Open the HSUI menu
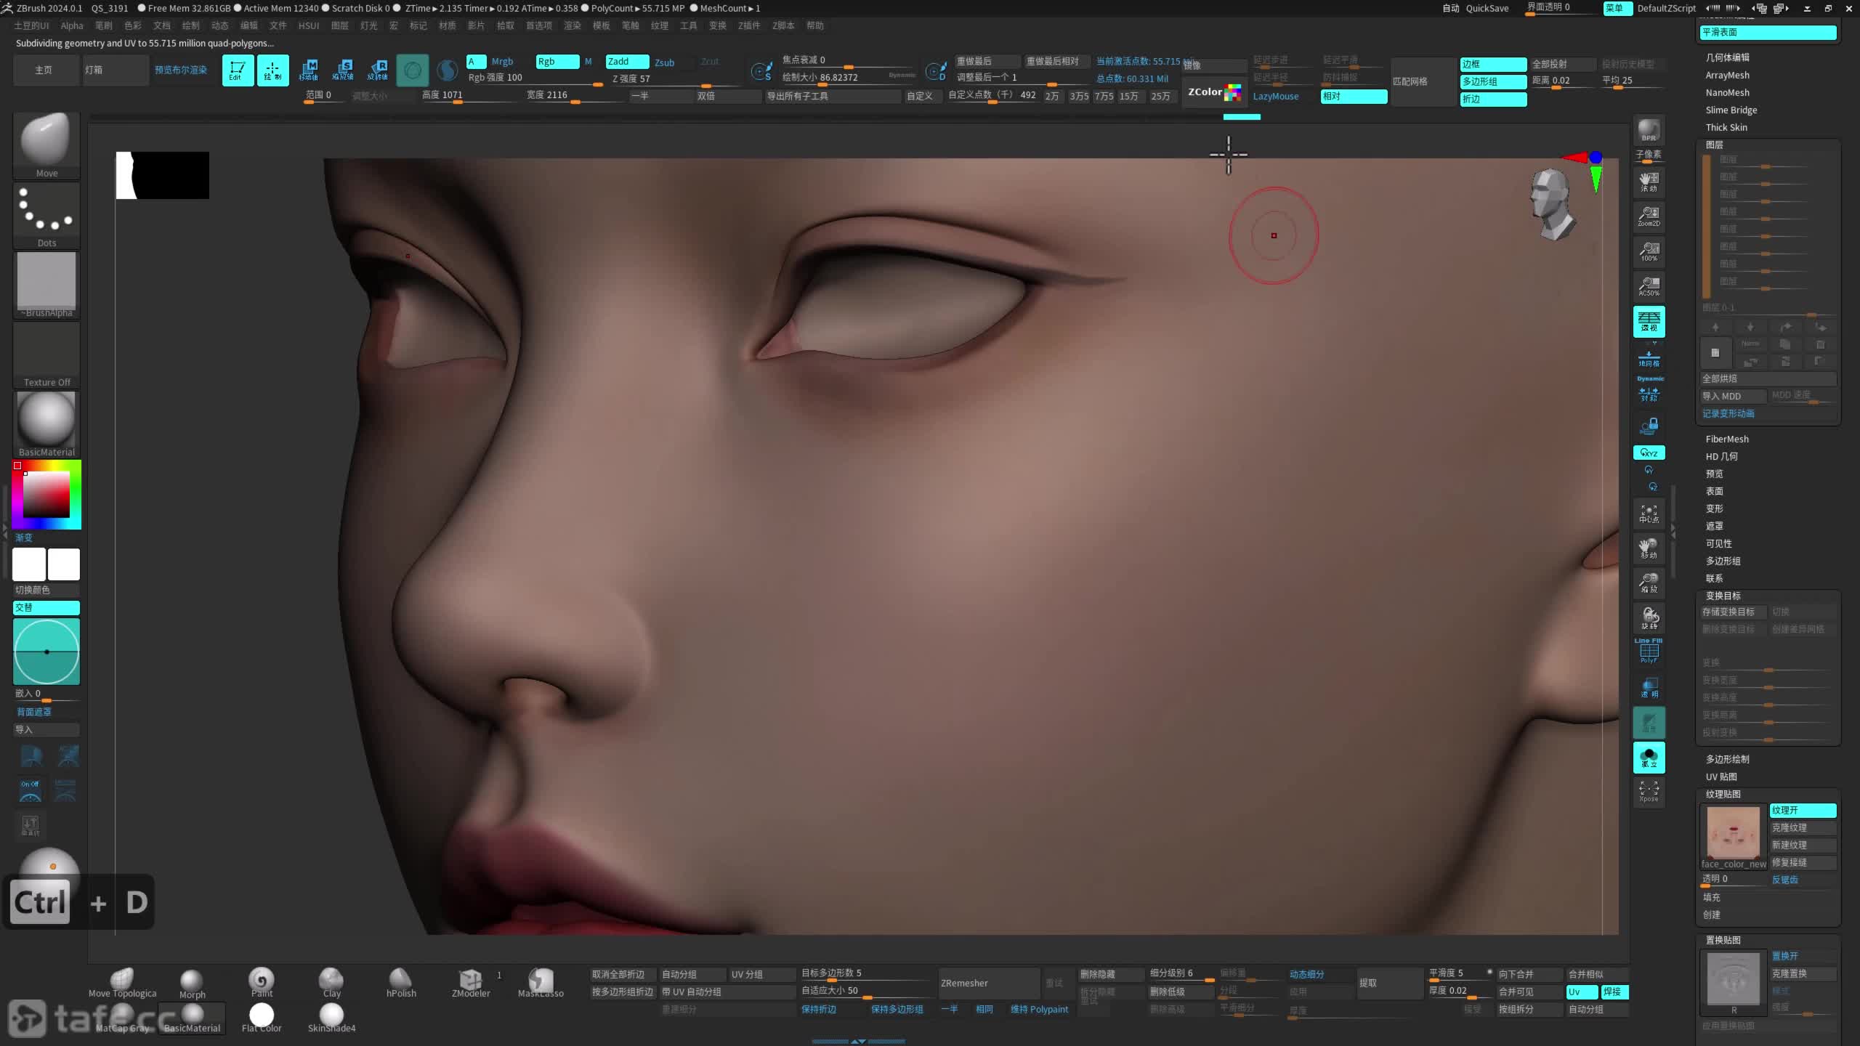The image size is (1860, 1046). point(309,25)
